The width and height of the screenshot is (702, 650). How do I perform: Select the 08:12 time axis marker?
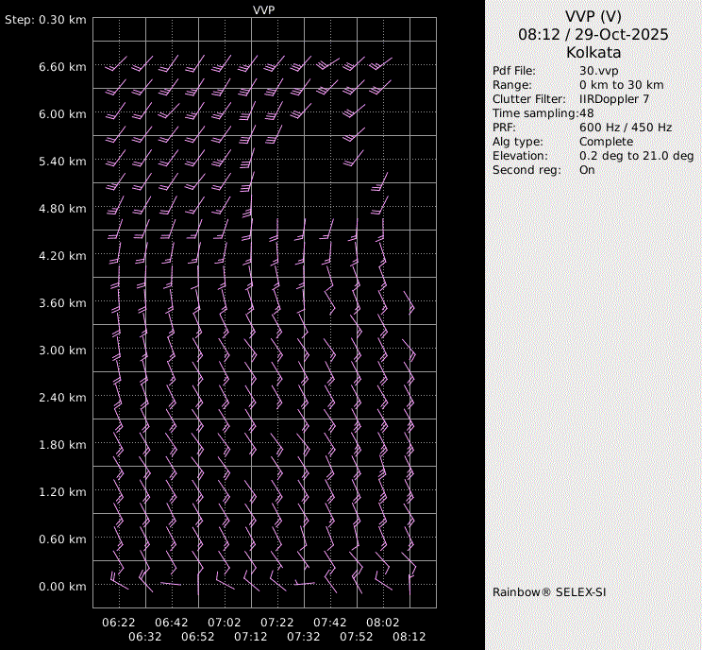(x=409, y=637)
